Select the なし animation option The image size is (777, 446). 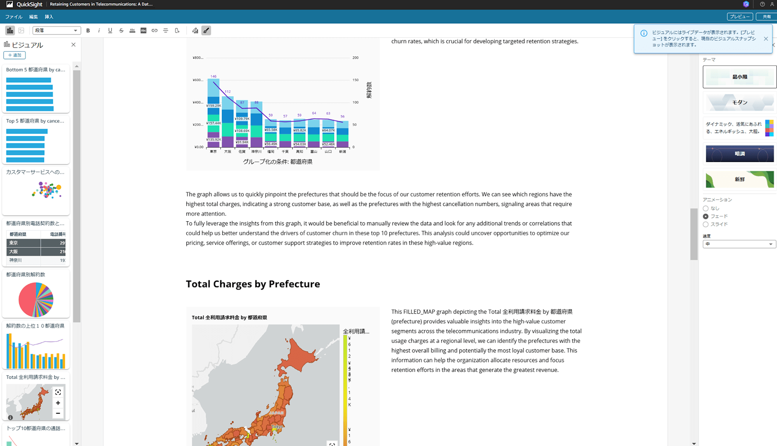(706, 208)
